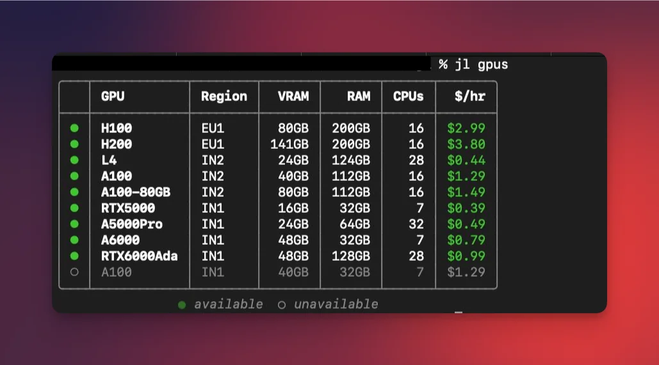Image resolution: width=659 pixels, height=365 pixels.
Task: Click the 'available' legend label
Action: (228, 304)
